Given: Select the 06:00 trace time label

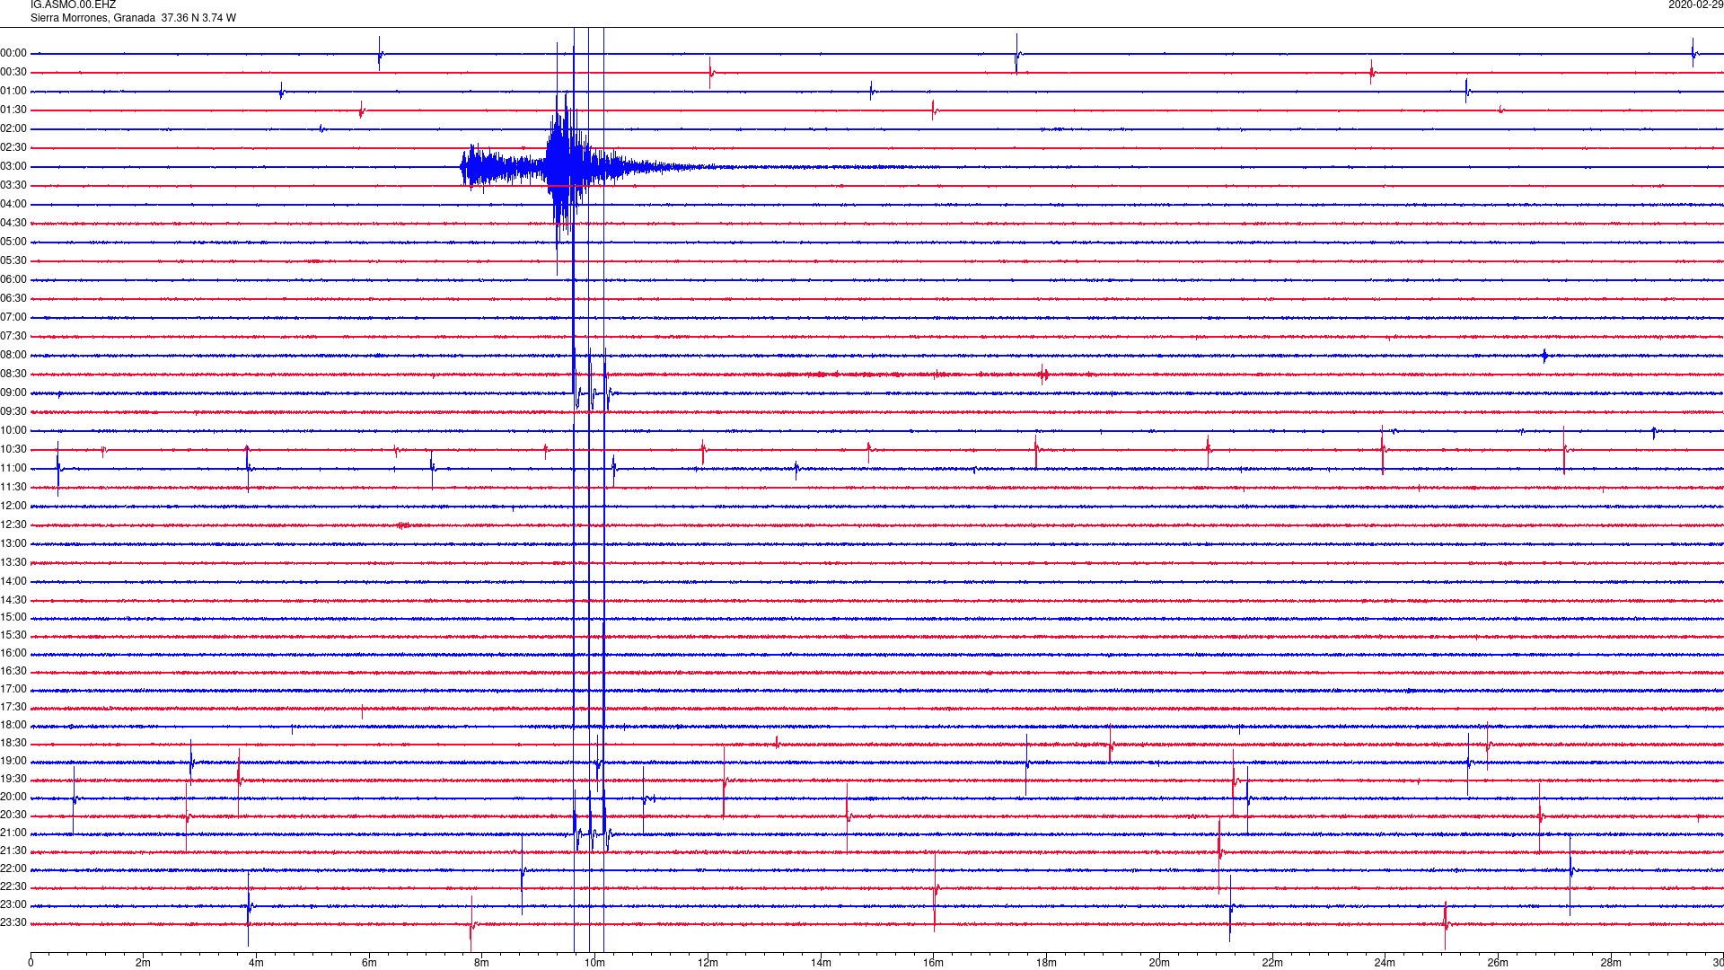Looking at the screenshot, I should click(13, 280).
